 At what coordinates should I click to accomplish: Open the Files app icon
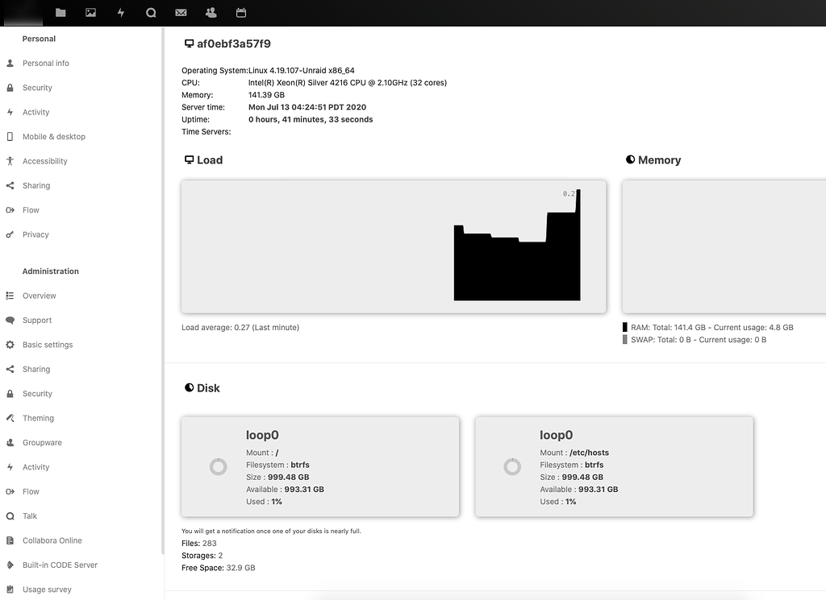(60, 12)
